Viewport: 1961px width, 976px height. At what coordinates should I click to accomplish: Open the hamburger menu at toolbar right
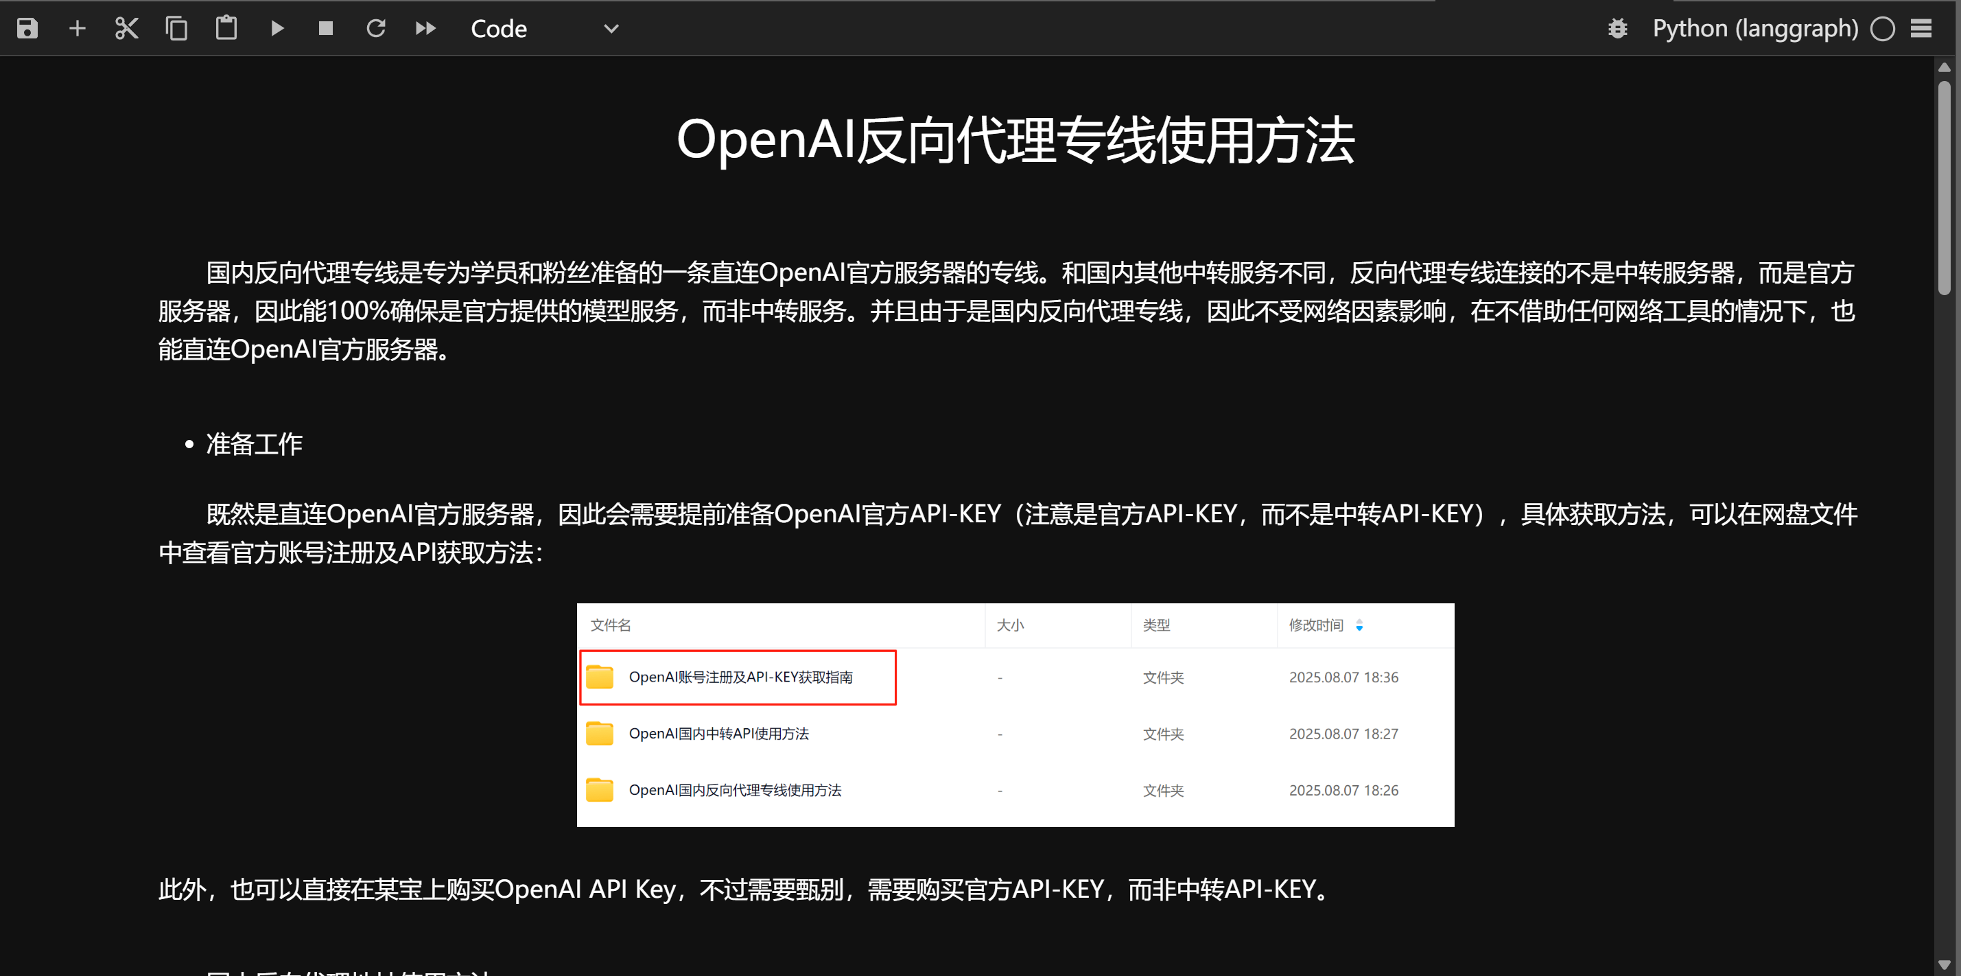pos(1921,29)
